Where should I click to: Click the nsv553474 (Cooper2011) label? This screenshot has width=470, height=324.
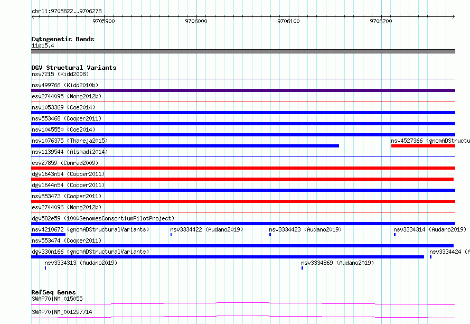[x=67, y=240]
